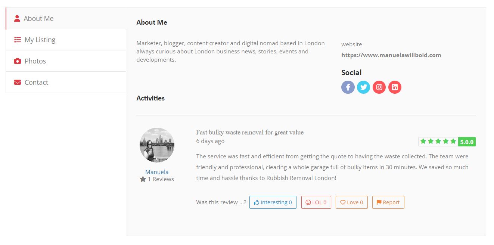Open the LinkedIn social icon
This screenshot has height=245, width=494.
[395, 87]
